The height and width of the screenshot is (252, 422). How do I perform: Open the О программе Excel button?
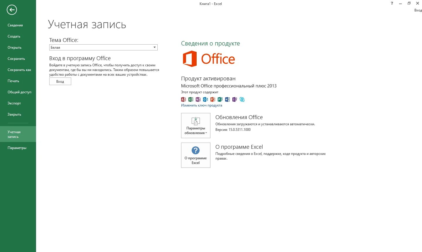196,155
